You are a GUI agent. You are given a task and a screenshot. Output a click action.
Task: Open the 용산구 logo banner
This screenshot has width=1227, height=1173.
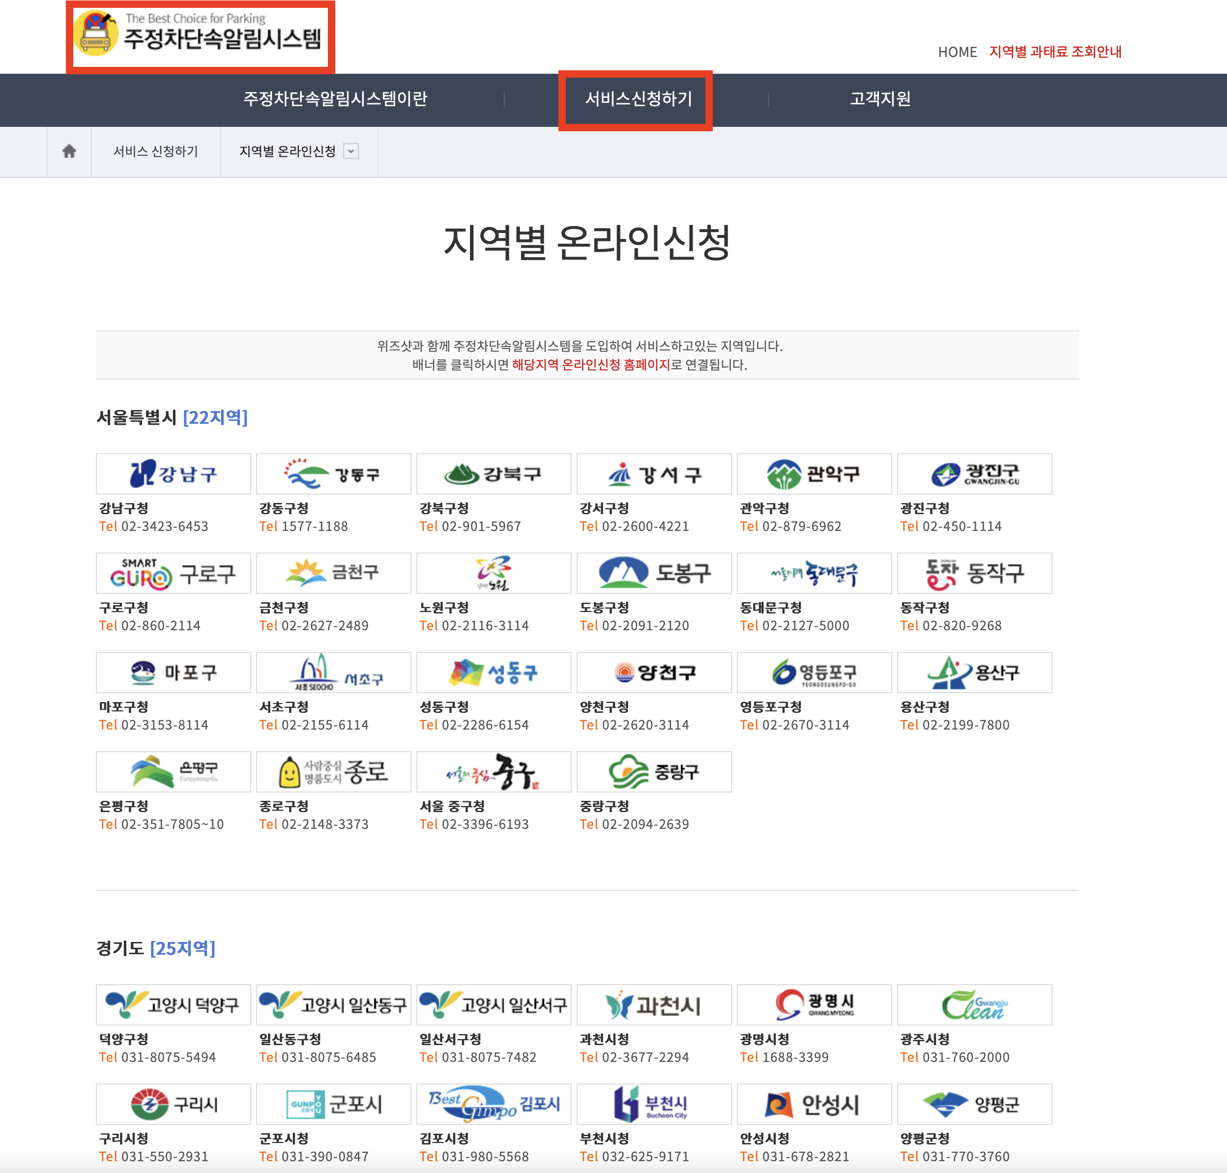point(974,673)
